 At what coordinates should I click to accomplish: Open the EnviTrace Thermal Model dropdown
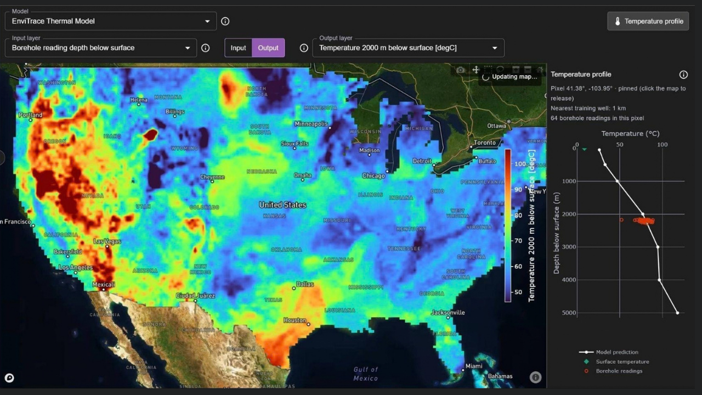tap(111, 21)
